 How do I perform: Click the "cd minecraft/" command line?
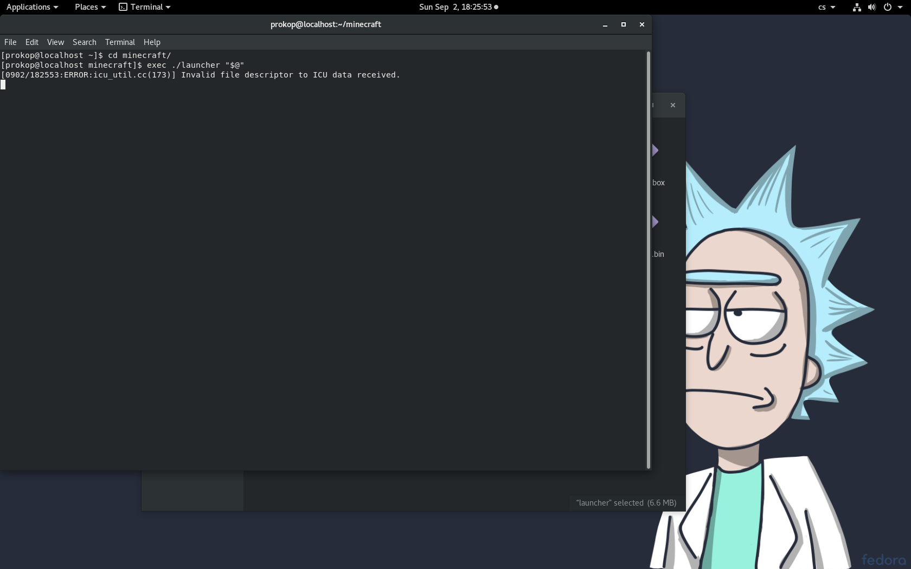[86, 55]
